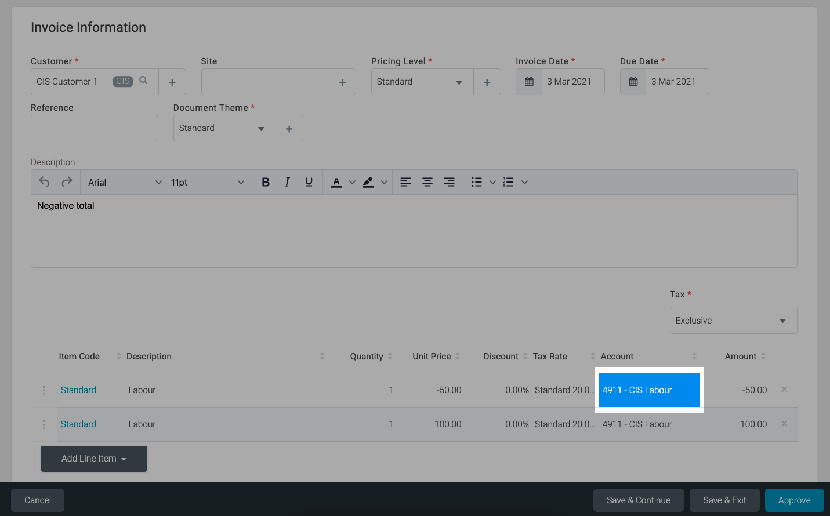
Task: Click Tax Rate cell in -50.00 row
Action: [564, 390]
